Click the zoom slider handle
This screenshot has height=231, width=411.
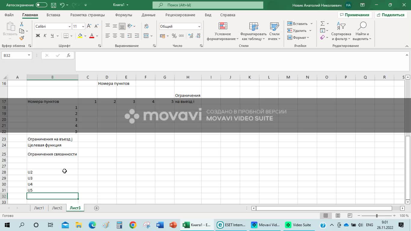[x=377, y=216]
